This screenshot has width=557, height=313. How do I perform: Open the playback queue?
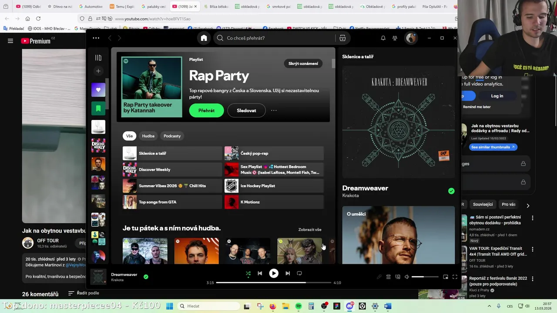pyautogui.click(x=389, y=277)
